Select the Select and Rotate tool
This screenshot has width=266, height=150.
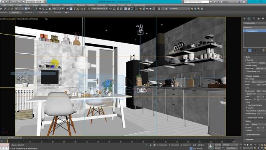(43, 9)
